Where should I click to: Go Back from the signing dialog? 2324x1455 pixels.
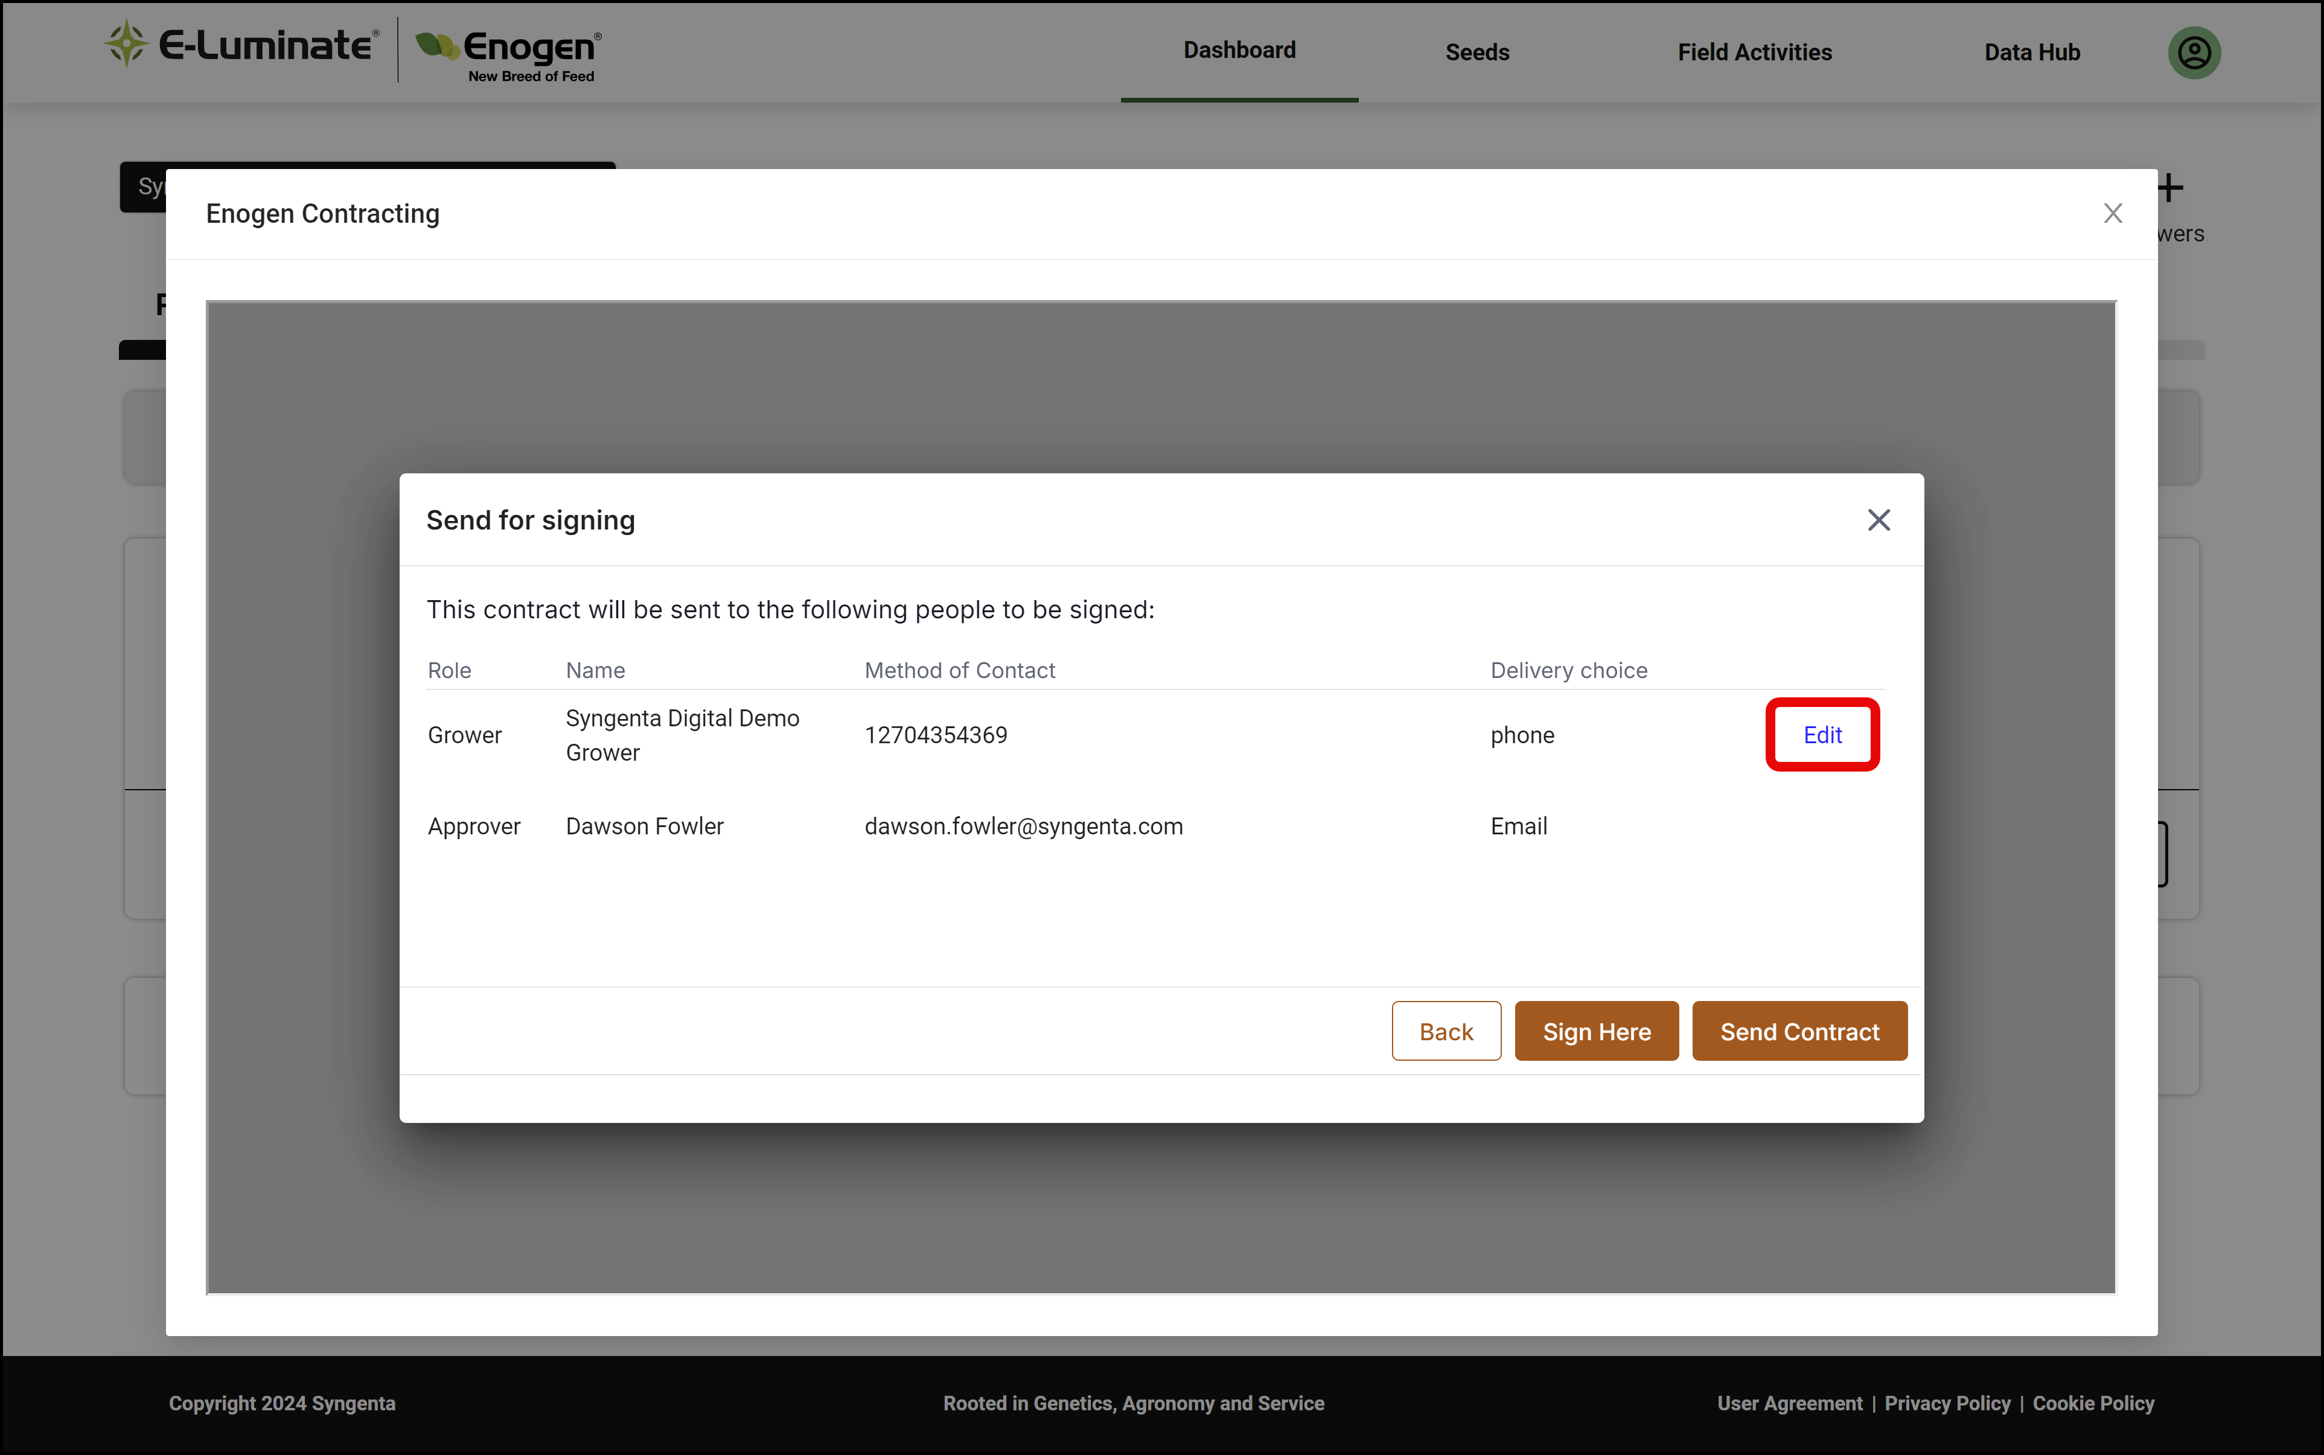click(x=1446, y=1031)
